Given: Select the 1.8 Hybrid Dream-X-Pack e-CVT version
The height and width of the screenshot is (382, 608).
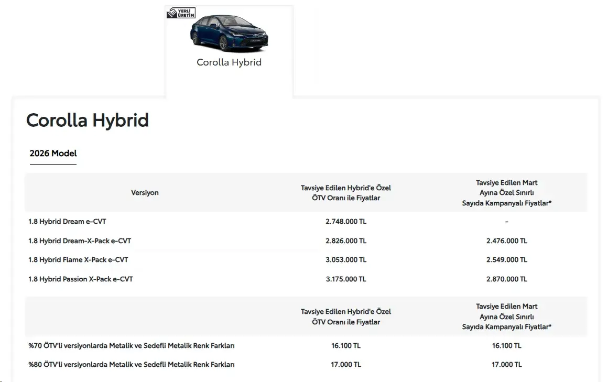Looking at the screenshot, I should pos(80,241).
